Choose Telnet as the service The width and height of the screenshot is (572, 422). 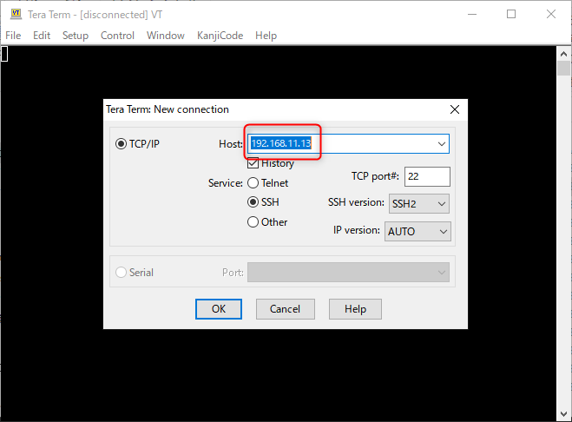pos(253,183)
